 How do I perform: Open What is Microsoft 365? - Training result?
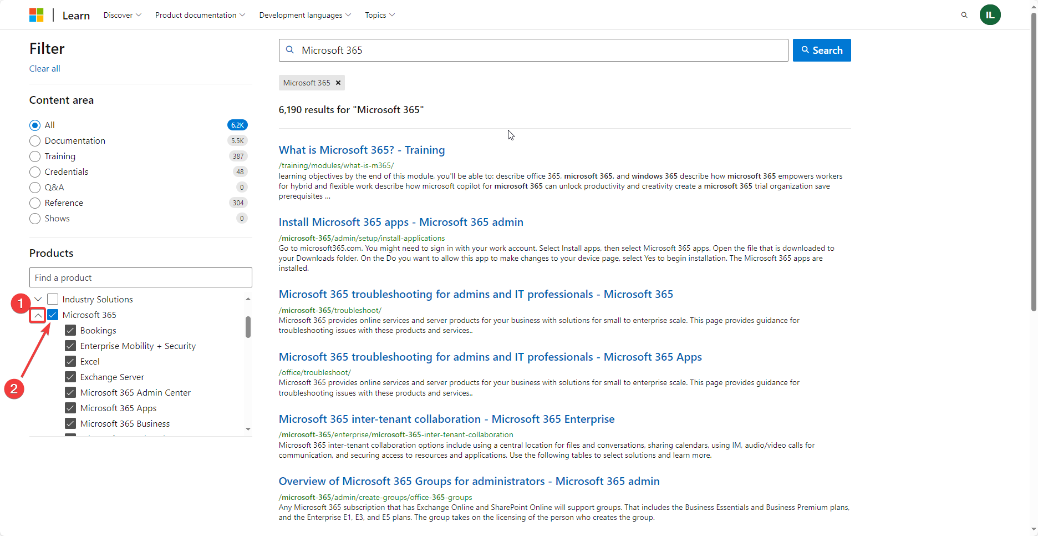click(x=362, y=150)
